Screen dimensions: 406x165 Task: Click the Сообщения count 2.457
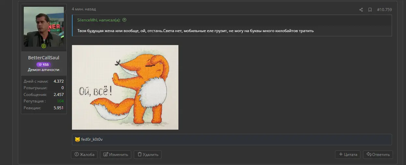click(59, 94)
